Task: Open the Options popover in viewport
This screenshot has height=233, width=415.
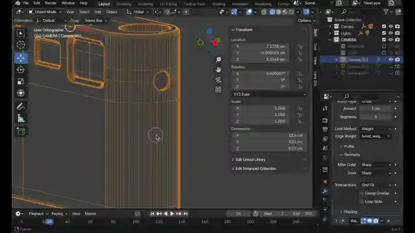Action: (x=307, y=21)
